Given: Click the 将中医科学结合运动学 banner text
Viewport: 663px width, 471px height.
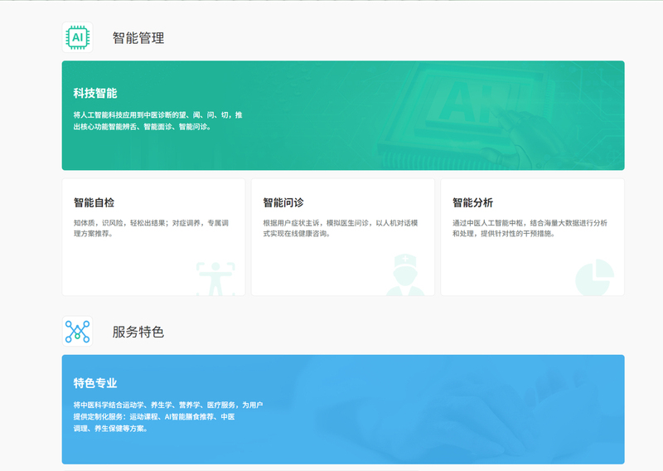Looking at the screenshot, I should pos(168,416).
